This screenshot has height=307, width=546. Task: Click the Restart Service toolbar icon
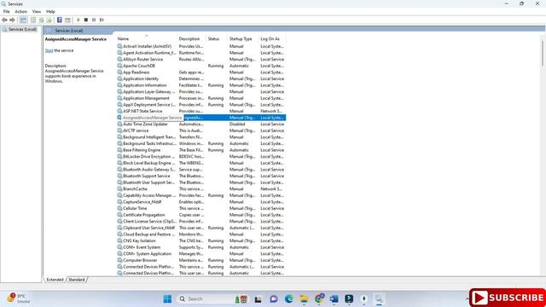(102, 20)
